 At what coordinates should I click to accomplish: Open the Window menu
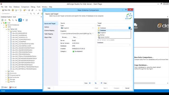point(45,7)
